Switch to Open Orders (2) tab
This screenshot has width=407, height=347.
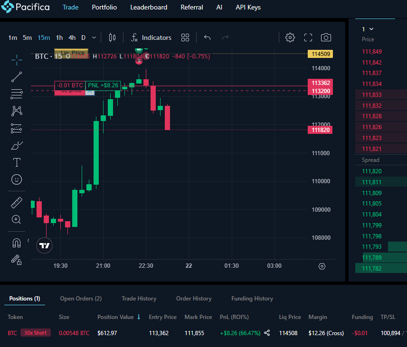(81, 299)
